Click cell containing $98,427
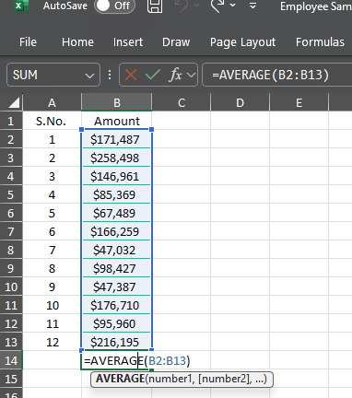 [x=117, y=268]
